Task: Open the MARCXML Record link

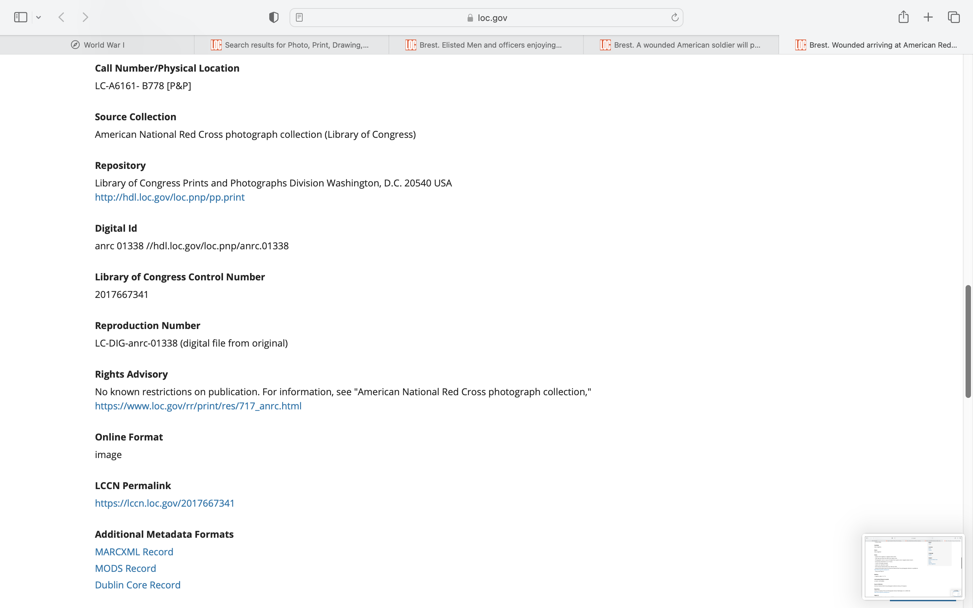Action: pyautogui.click(x=134, y=552)
